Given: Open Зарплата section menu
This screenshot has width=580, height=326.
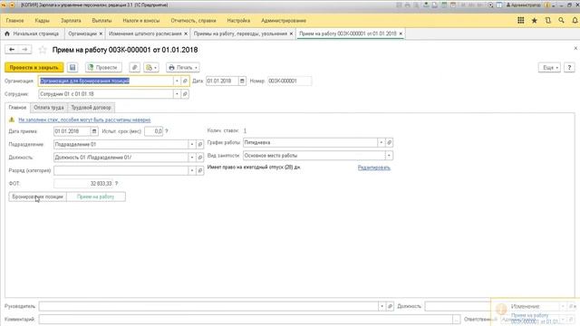Looking at the screenshot, I should pos(71,21).
